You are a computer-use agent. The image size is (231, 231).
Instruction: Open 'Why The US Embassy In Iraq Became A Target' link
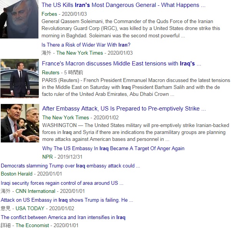(113, 148)
